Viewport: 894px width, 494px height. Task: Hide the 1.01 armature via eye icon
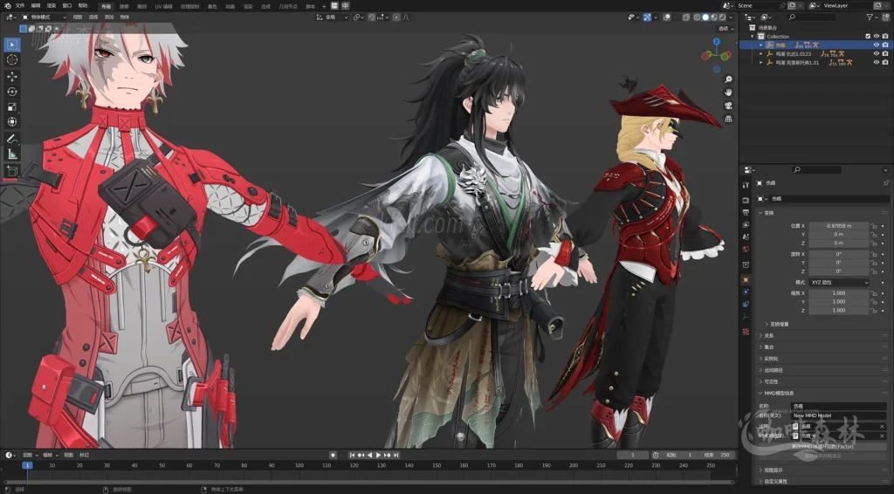pyautogui.click(x=877, y=62)
